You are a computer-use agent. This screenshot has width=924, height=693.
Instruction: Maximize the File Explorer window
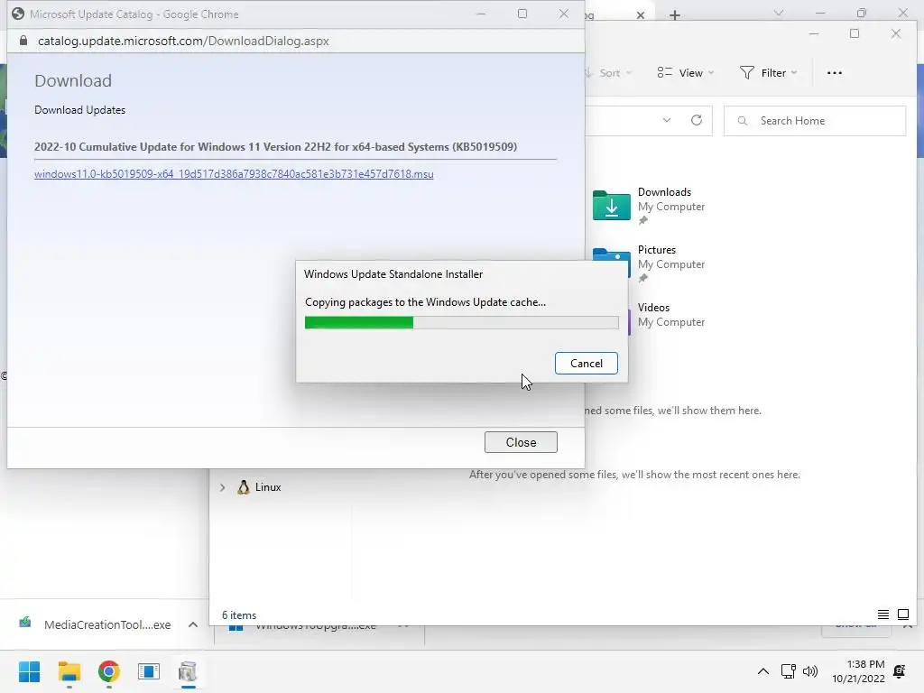click(855, 33)
